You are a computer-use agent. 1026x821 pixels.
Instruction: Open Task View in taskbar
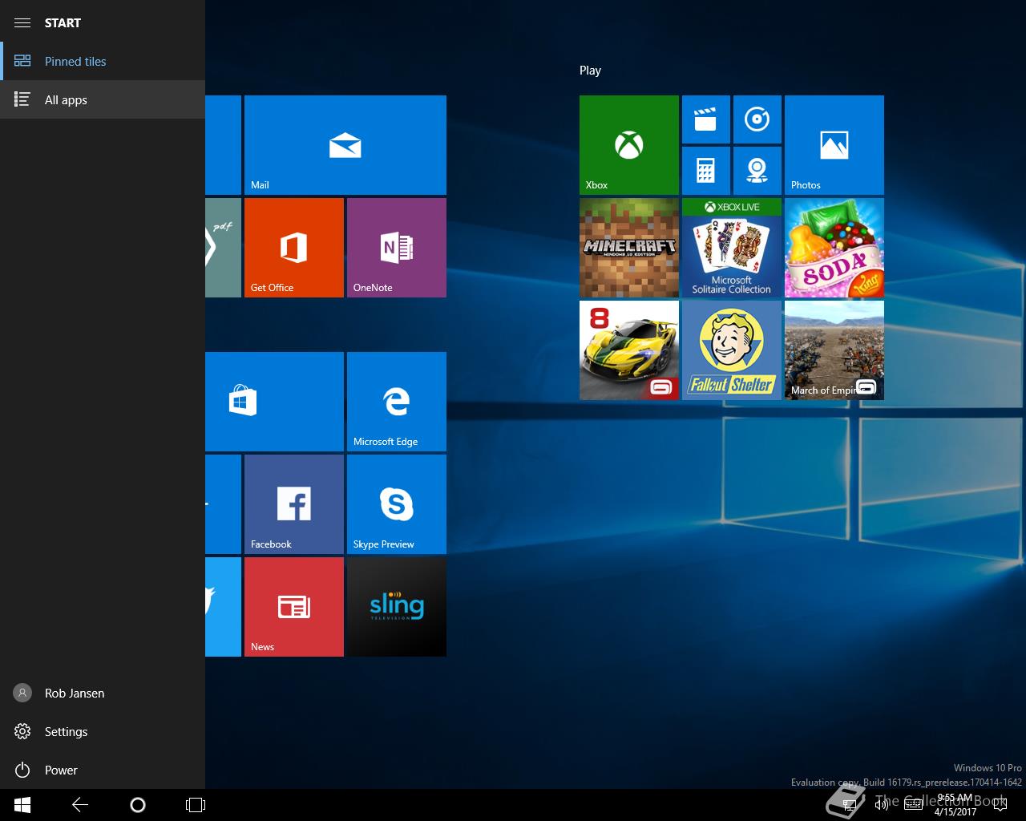coord(196,805)
